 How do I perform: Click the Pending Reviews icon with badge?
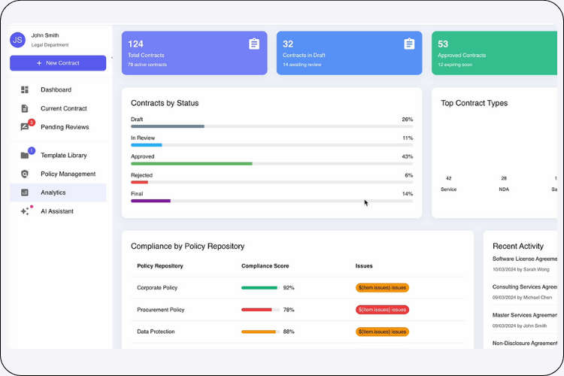tap(26, 127)
